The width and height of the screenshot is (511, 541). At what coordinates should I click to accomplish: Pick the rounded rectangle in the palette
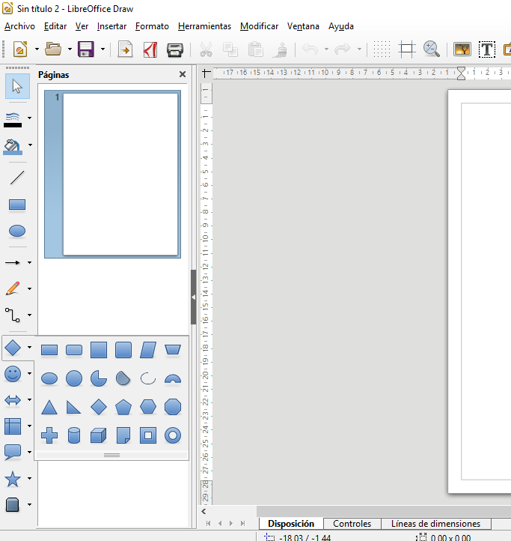tap(74, 350)
